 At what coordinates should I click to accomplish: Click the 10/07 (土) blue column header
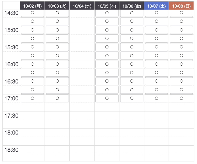[156, 6]
